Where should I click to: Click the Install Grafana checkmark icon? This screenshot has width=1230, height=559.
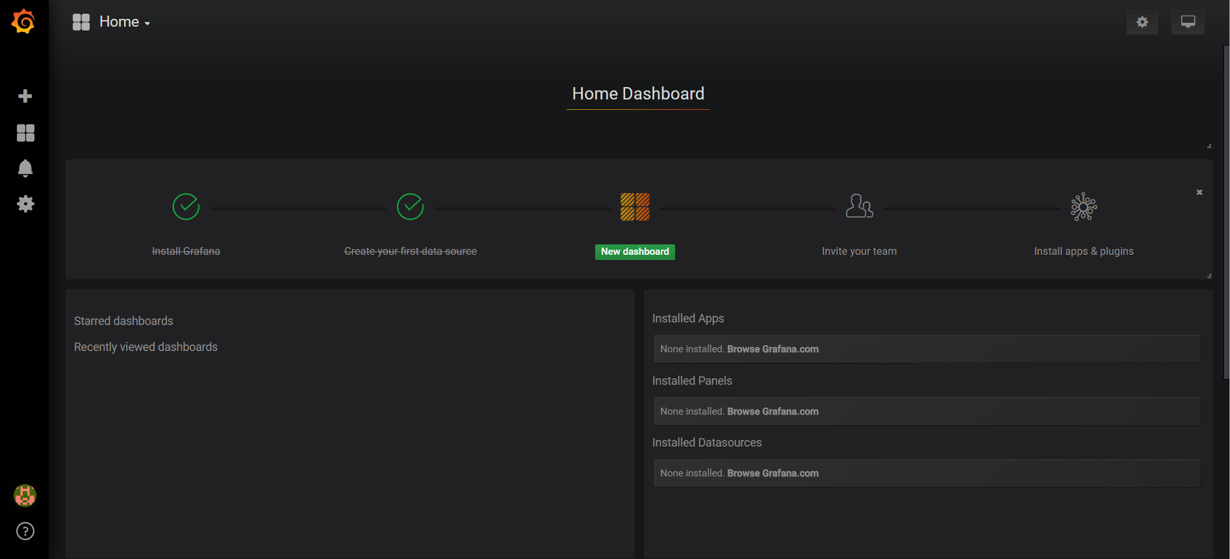[x=186, y=207]
